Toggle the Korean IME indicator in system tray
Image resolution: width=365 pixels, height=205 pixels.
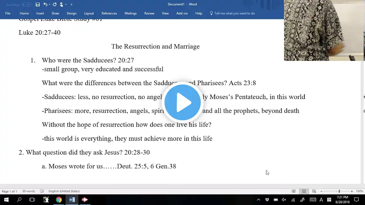coord(329,200)
